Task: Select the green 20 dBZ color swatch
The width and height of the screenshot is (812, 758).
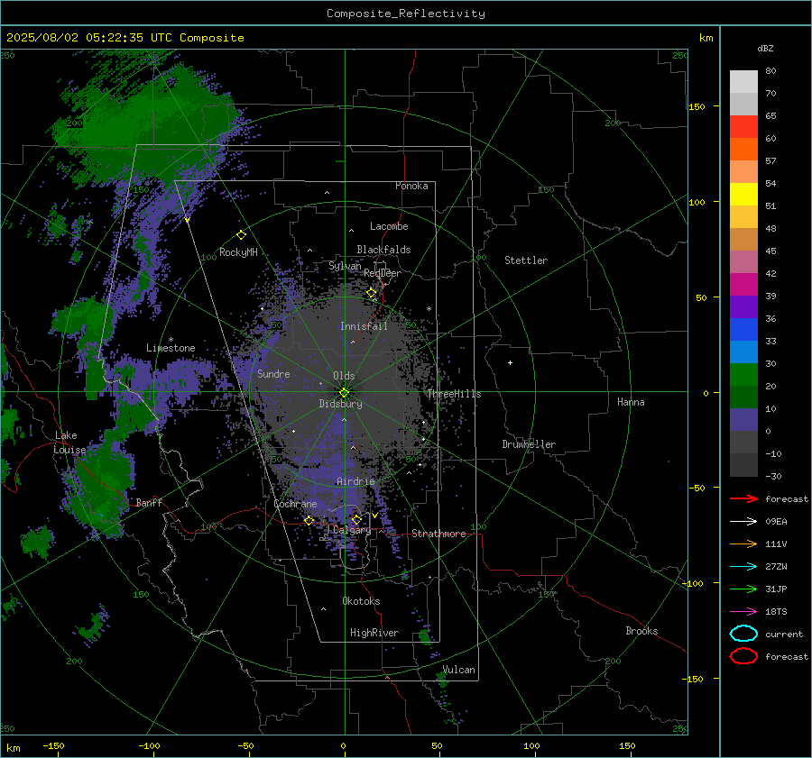Action: [x=743, y=375]
